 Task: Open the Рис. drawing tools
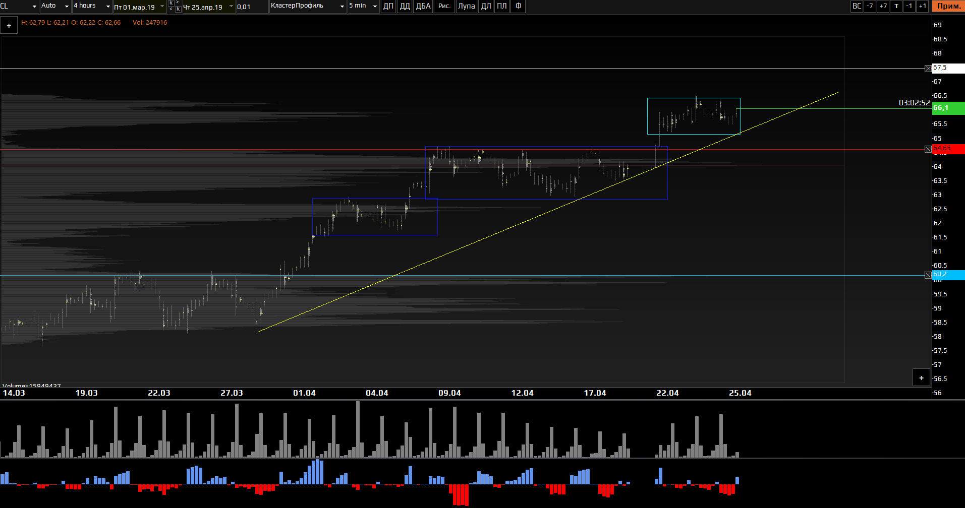point(444,7)
